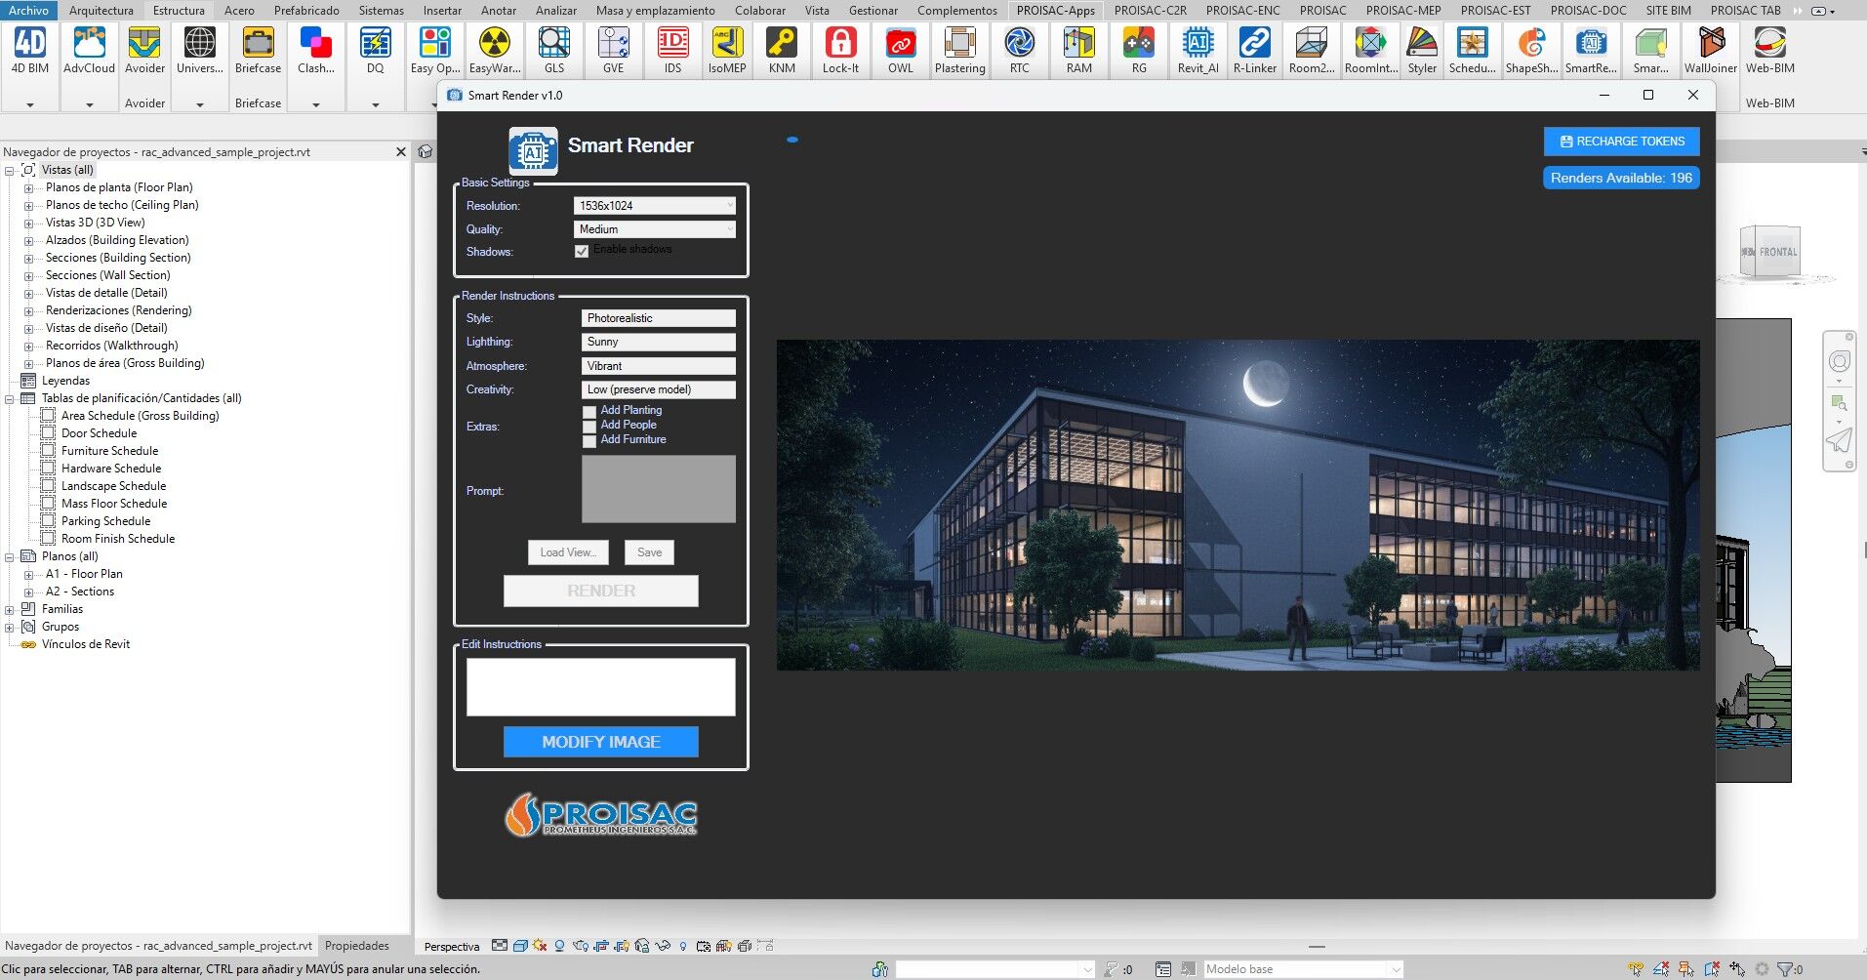Click the Edit Instructions text box
The image size is (1867, 980).
pos(600,686)
